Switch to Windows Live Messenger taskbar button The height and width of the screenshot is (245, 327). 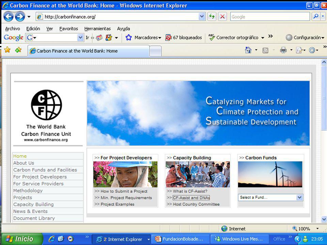pos(240,239)
